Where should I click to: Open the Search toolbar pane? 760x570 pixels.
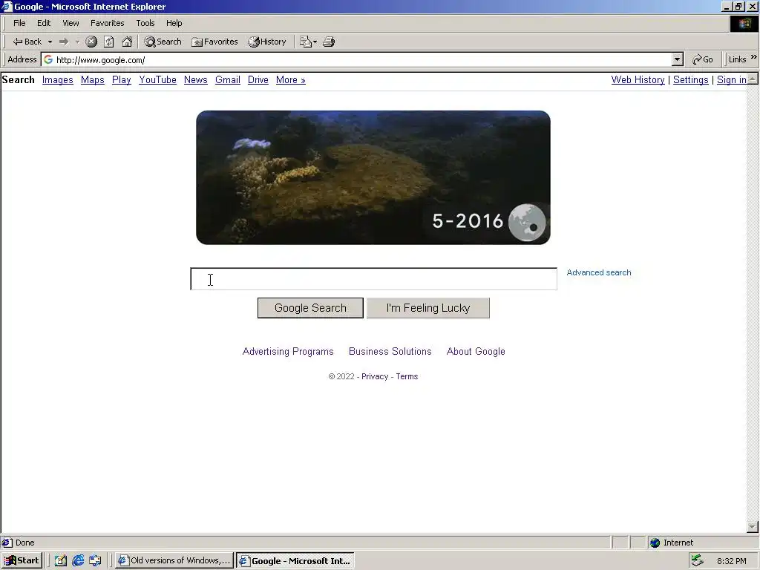pyautogui.click(x=163, y=42)
